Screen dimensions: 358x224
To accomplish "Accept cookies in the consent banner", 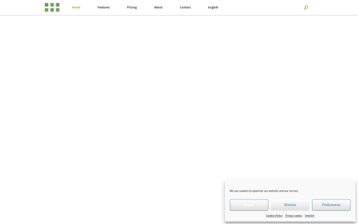I will click(249, 205).
